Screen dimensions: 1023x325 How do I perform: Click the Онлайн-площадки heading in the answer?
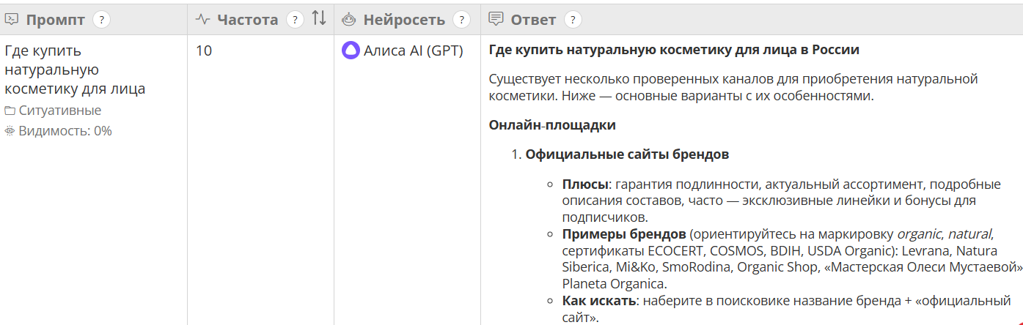click(552, 125)
